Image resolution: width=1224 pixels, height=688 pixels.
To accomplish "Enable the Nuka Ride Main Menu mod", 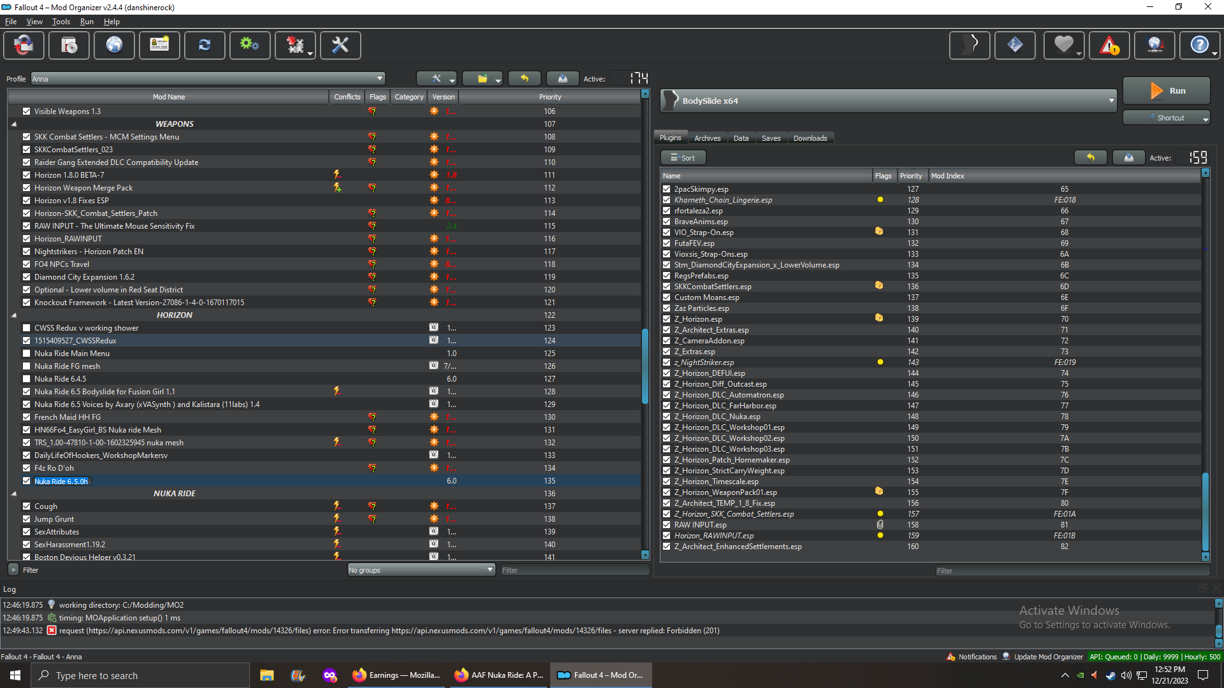I will click(27, 353).
